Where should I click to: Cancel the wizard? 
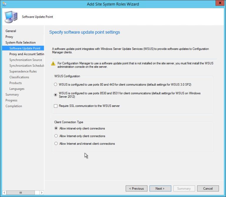coord(207,188)
